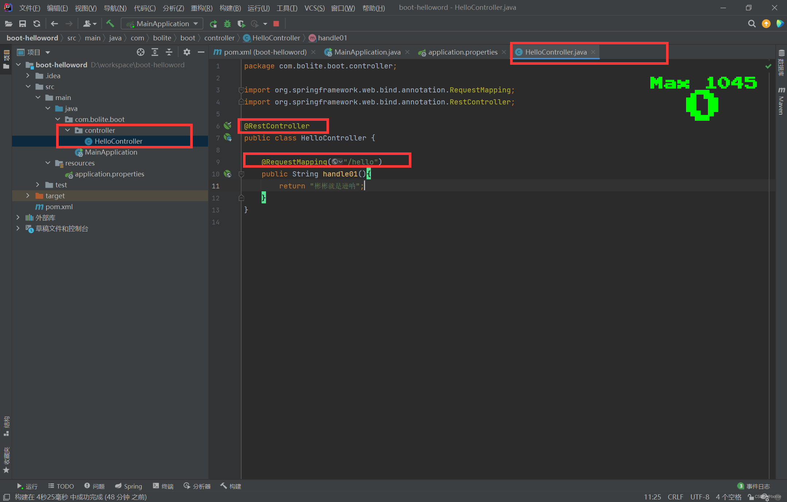Open the Spring tool window
The height and width of the screenshot is (502, 787).
[x=129, y=486]
